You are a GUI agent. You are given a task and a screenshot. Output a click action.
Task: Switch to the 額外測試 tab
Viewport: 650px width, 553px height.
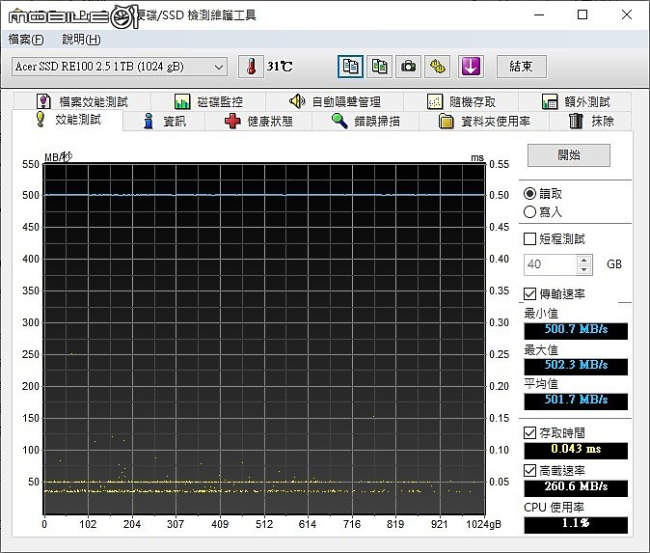576,101
